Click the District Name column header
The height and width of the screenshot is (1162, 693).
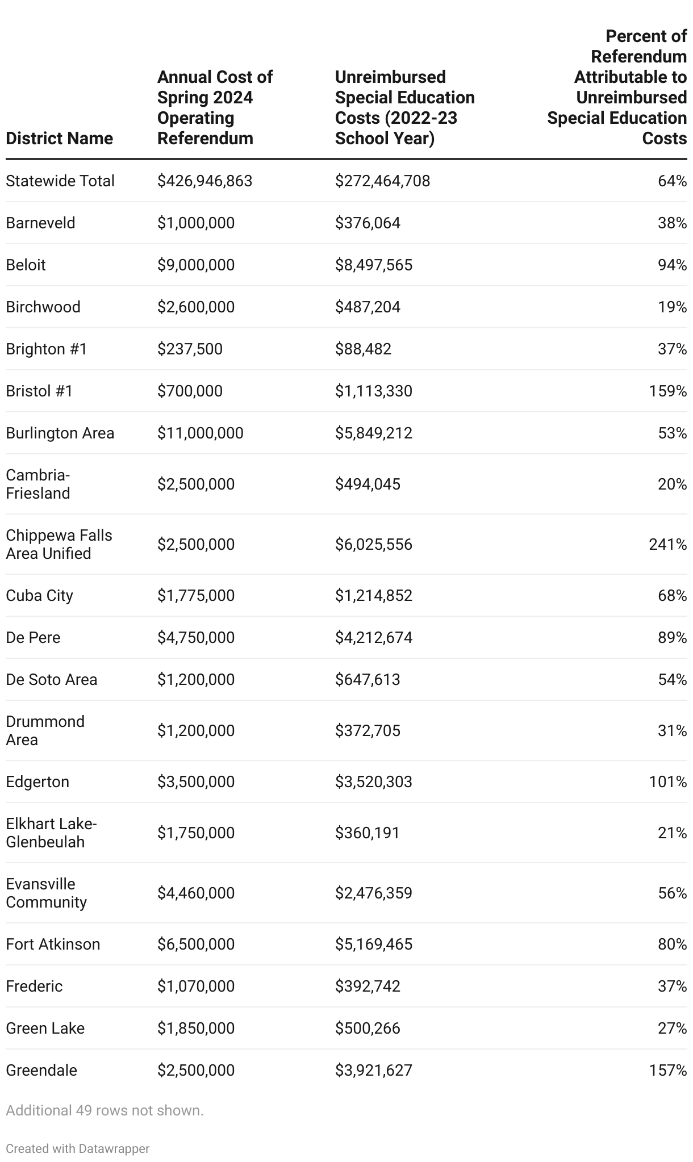coord(59,138)
